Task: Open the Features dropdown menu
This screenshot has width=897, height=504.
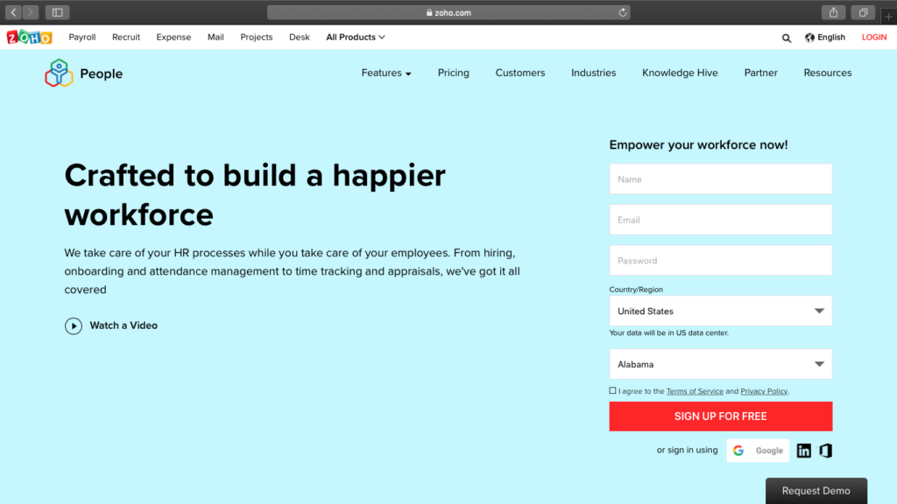Action: [x=385, y=73]
